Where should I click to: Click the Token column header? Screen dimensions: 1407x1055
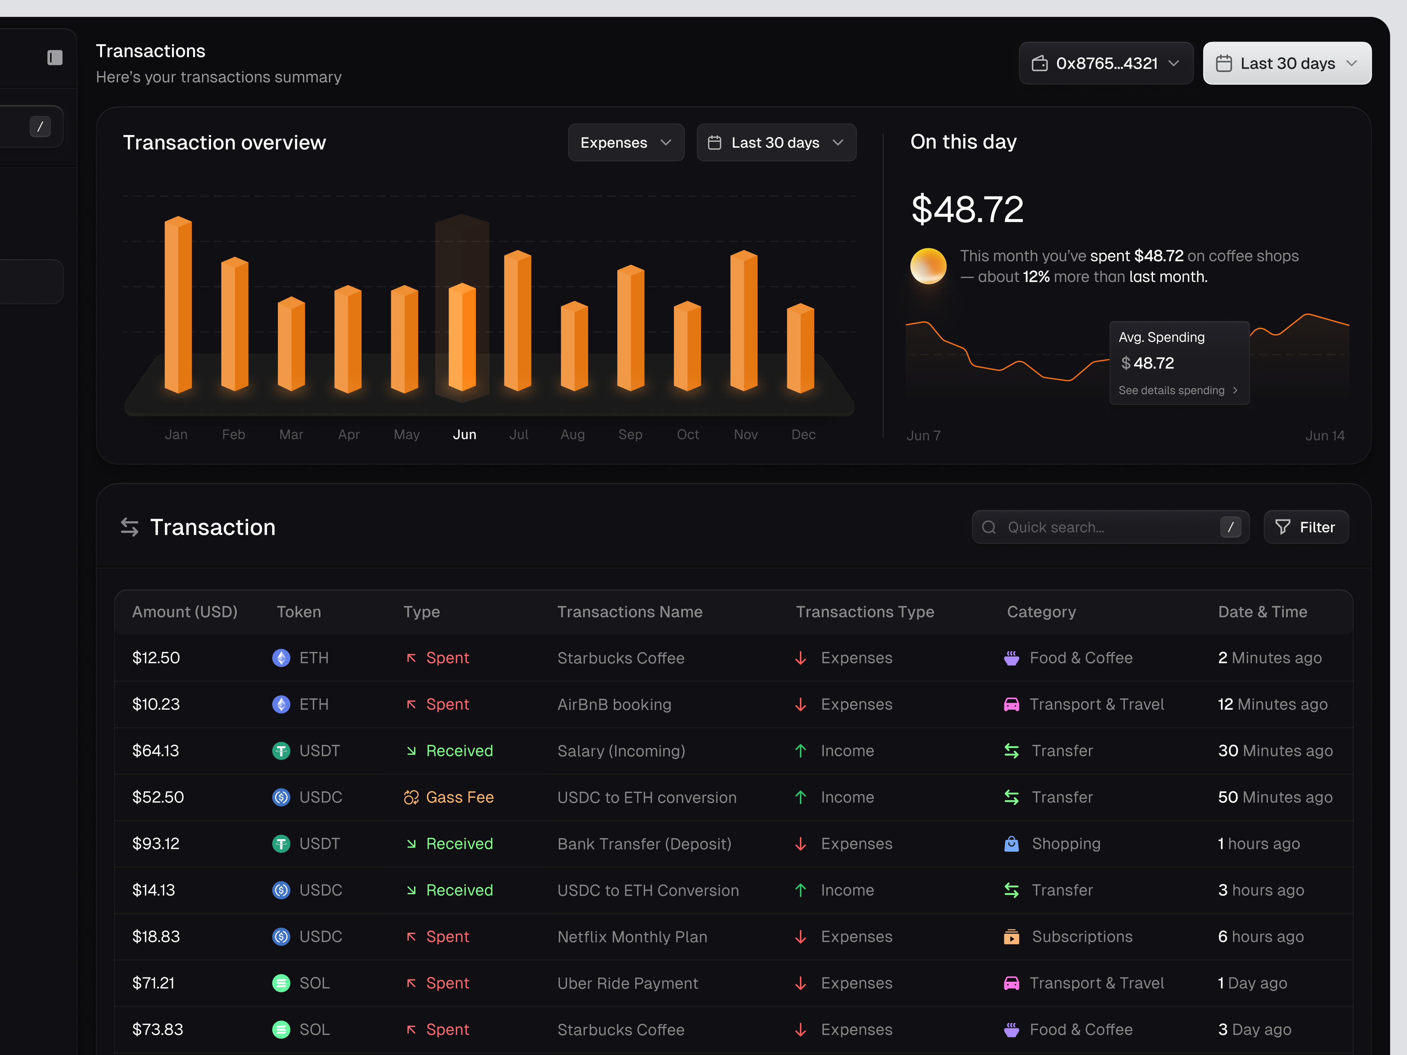click(299, 612)
